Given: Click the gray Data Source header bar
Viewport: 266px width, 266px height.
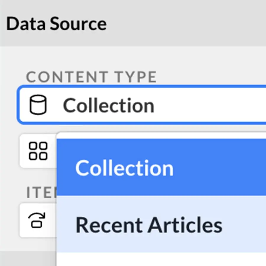Looking at the screenshot, I should [x=183, y=24].
